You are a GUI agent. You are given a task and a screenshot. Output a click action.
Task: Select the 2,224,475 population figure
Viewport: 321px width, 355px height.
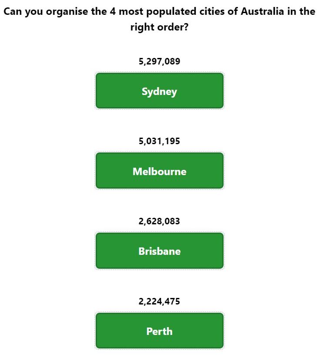coord(159,301)
